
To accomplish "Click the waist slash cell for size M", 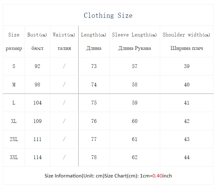I will coord(64,85).
